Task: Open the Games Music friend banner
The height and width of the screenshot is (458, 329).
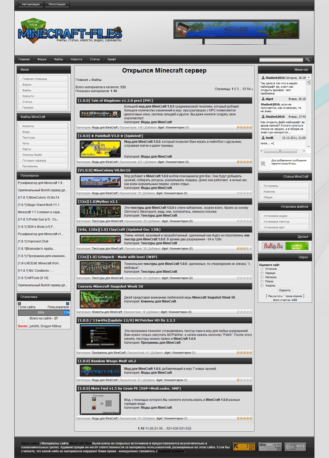Action: (297, 246)
